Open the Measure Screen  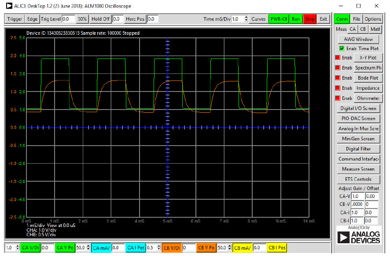[358, 169]
